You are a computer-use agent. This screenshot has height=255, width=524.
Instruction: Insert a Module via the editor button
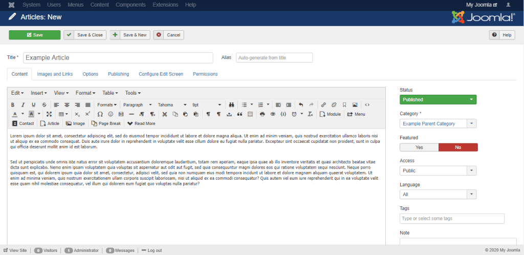pyautogui.click(x=330, y=114)
